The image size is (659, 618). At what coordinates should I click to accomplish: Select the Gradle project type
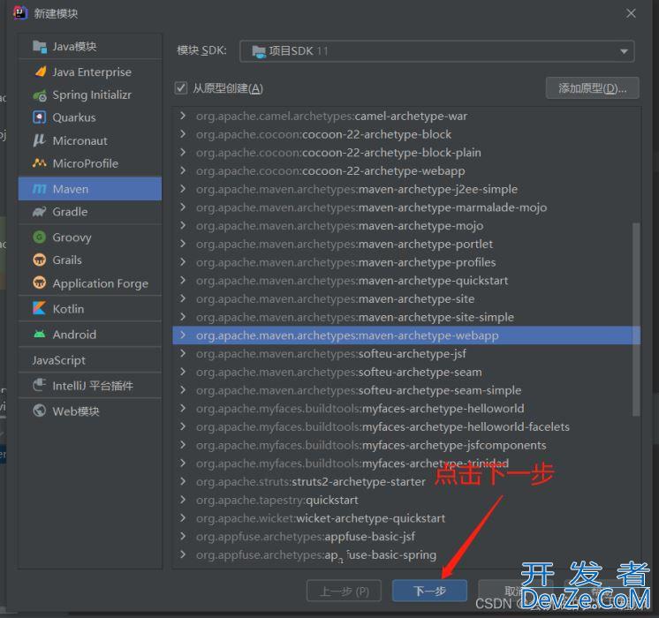(90, 212)
